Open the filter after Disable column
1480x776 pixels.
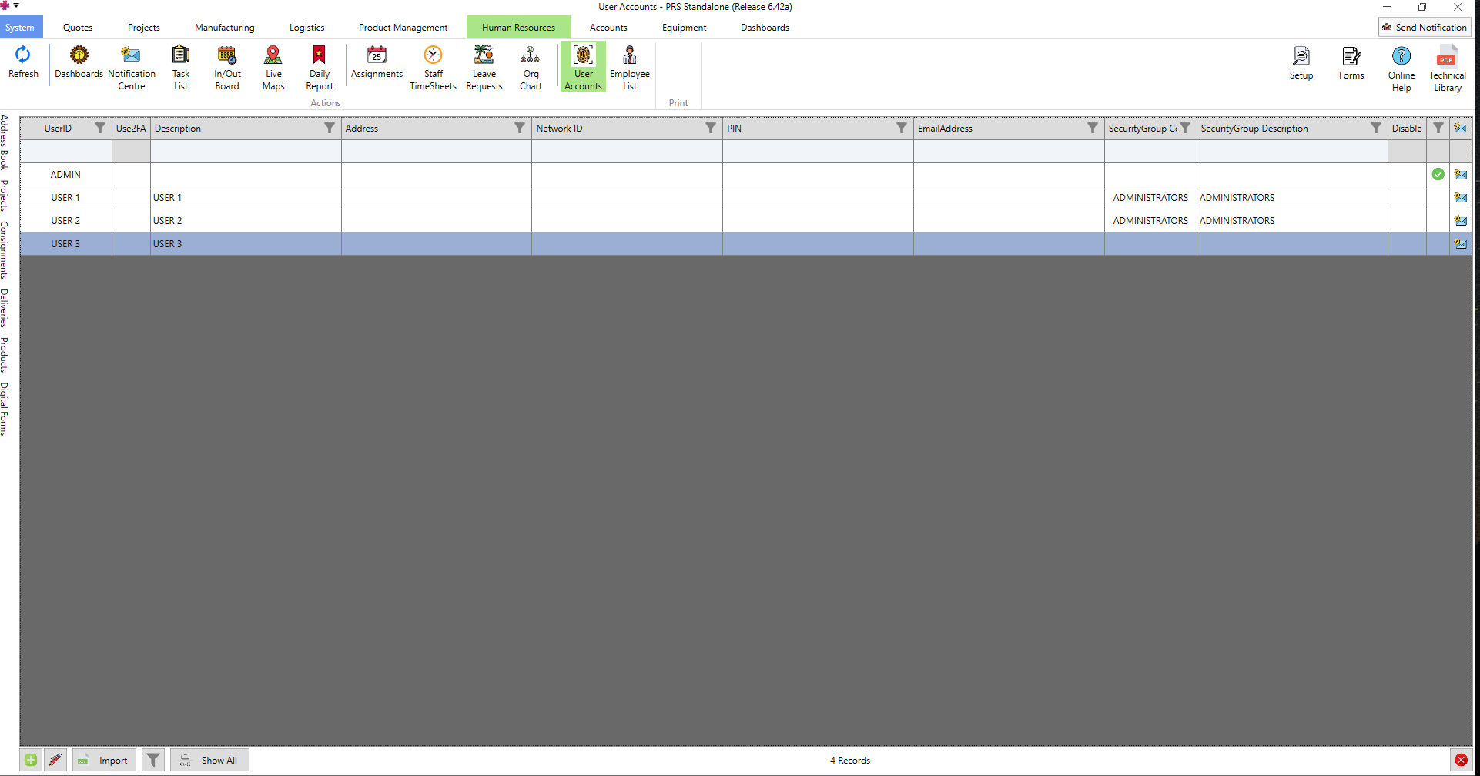point(1438,129)
